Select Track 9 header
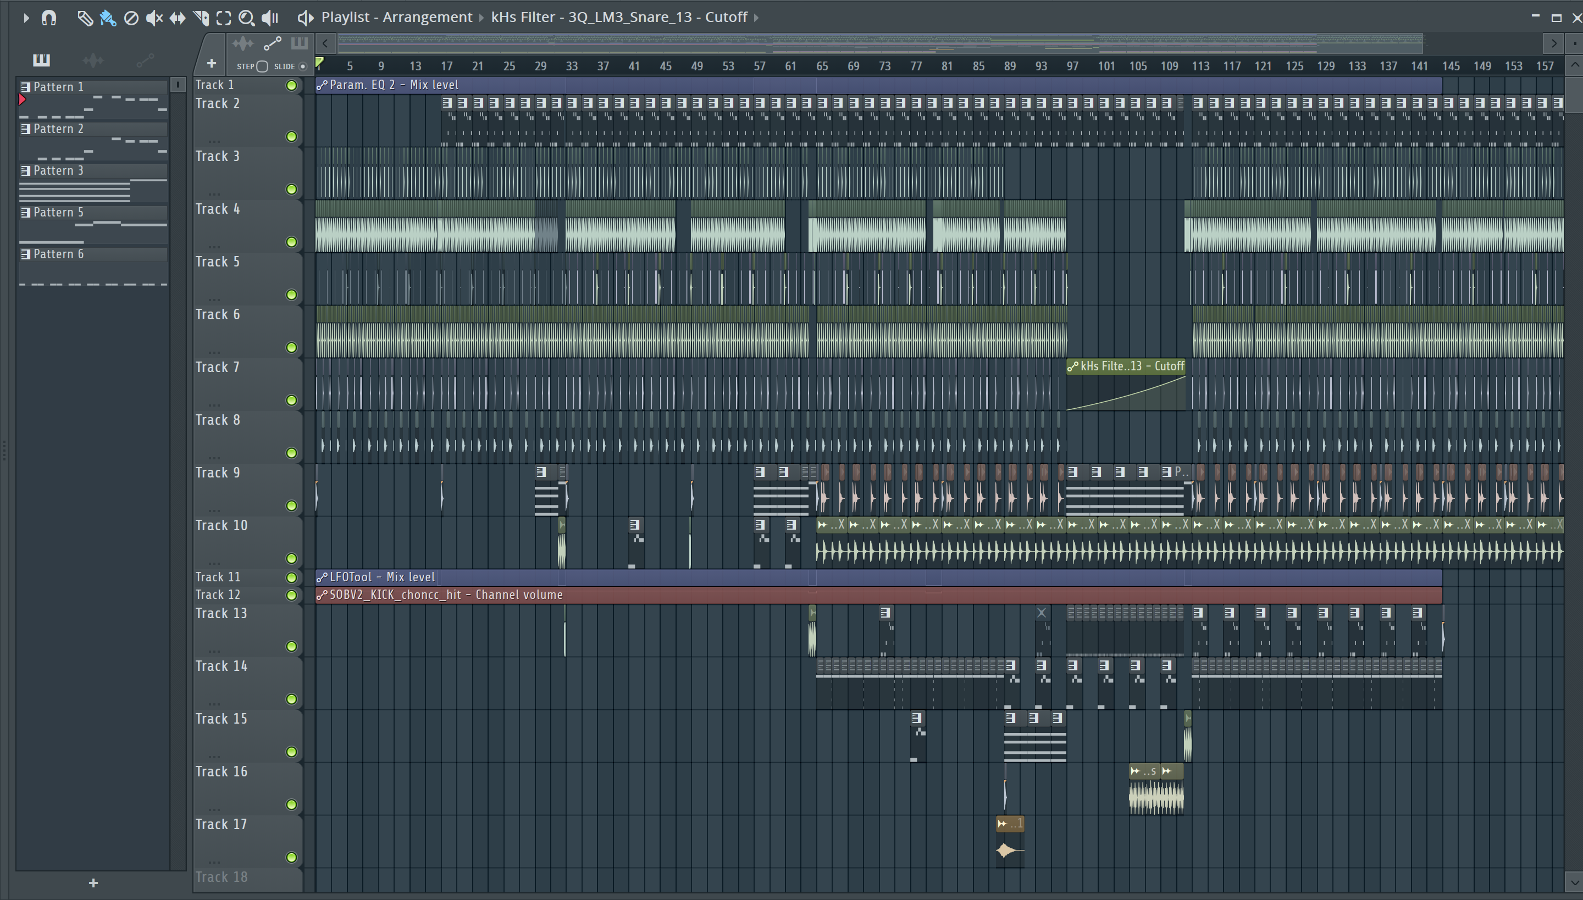The height and width of the screenshot is (900, 1583). 247,490
